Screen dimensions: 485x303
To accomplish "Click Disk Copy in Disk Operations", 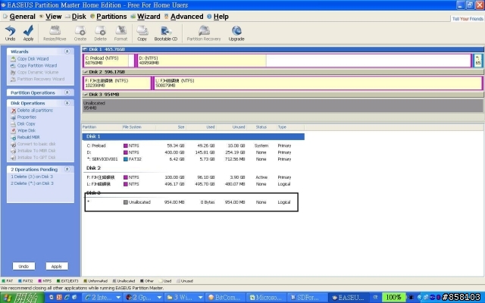I will pyautogui.click(x=23, y=124).
